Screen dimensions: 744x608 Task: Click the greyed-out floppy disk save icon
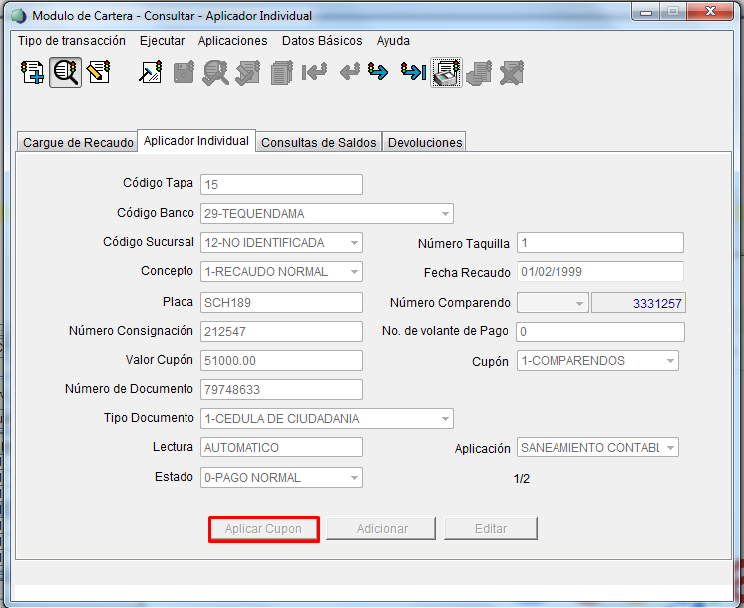[x=183, y=72]
